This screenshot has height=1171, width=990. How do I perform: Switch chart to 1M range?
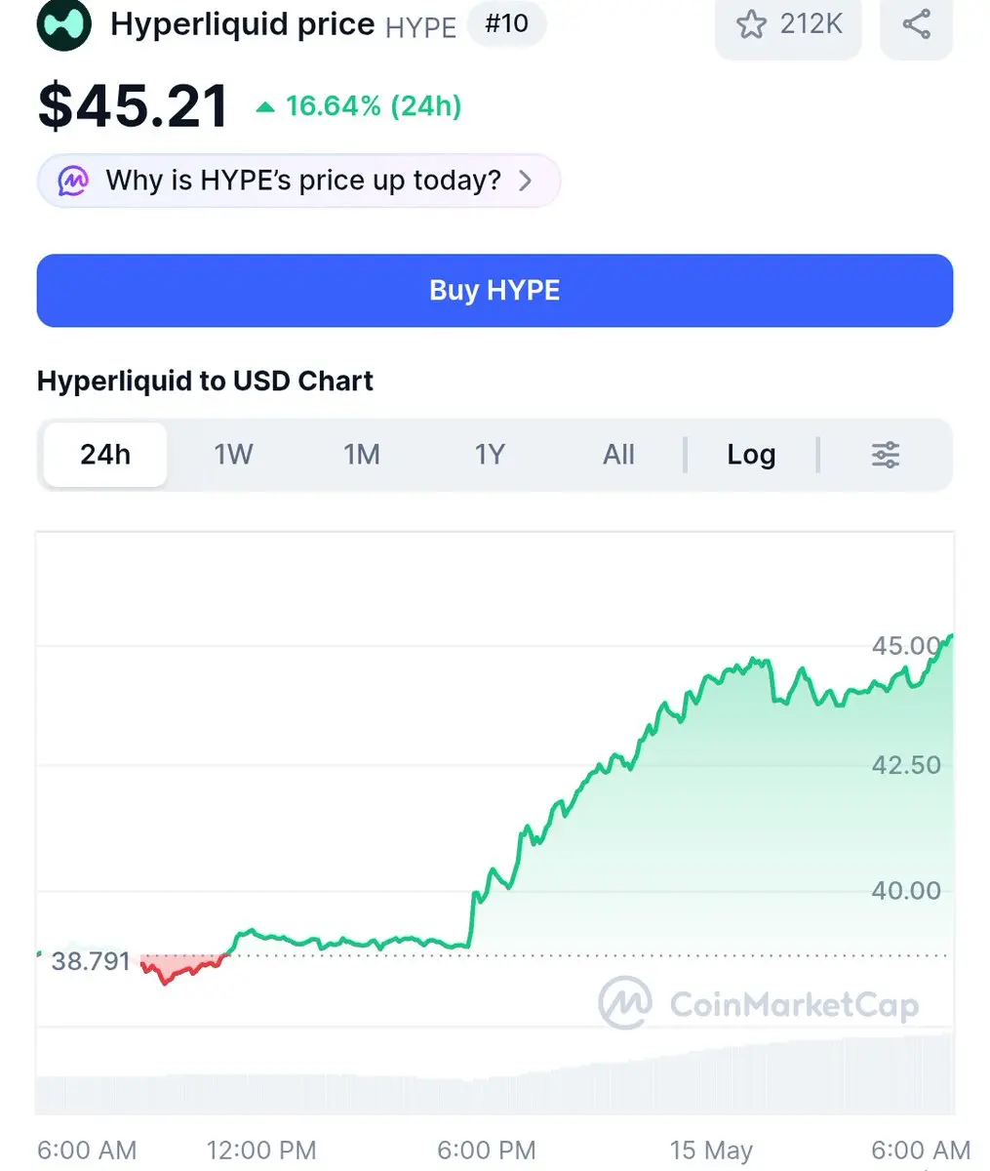[x=361, y=455]
